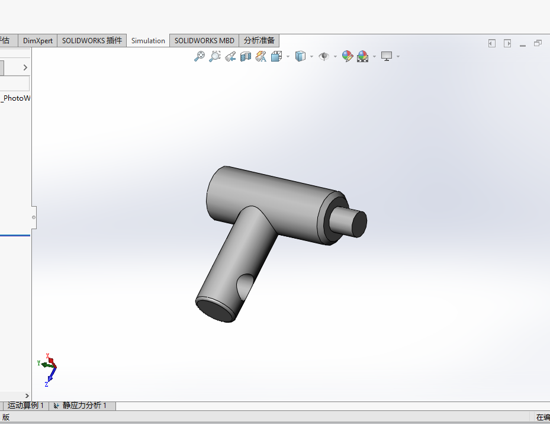The width and height of the screenshot is (550, 424).
Task: Click the _PhotoW tree item
Action: tap(16, 98)
